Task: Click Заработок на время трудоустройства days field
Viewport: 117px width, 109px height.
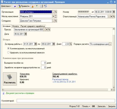Action: [x=44, y=67]
